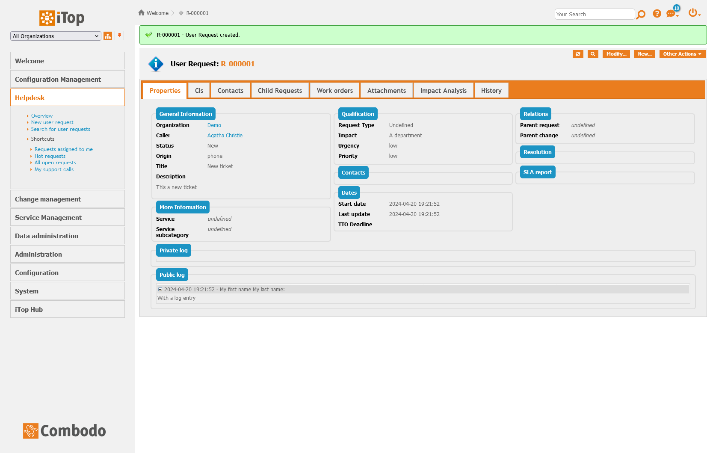
Task: Collapse the public log entry dated 2024-04-20
Action: 160,289
